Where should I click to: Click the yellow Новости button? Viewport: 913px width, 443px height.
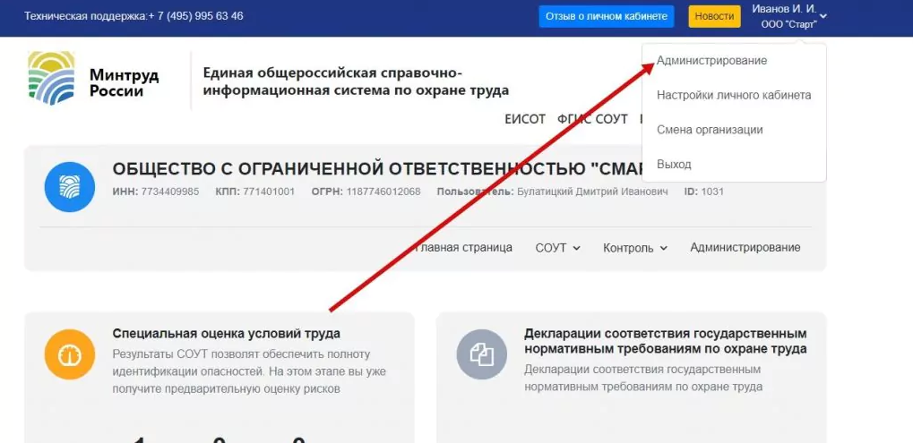click(714, 16)
